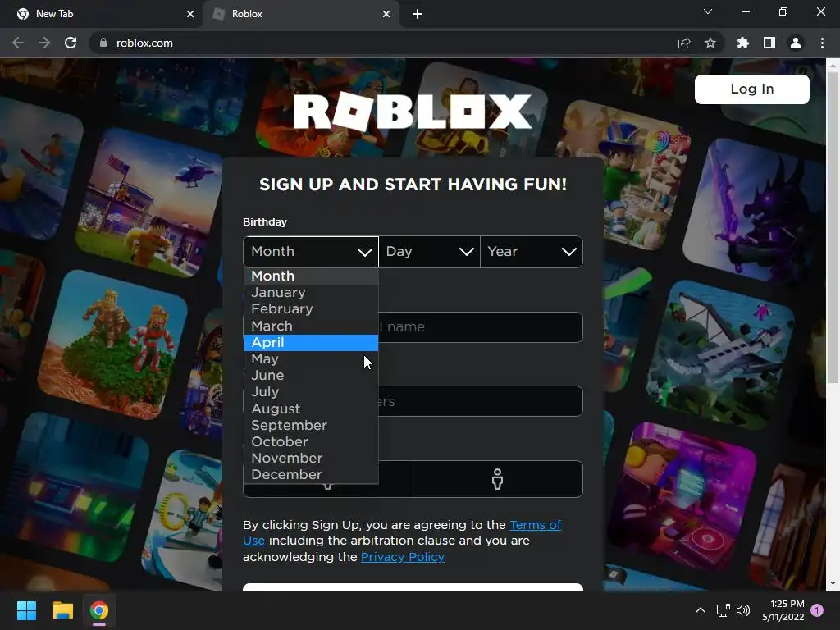Choose October from month list
Viewport: 840px width, 630px height.
(x=311, y=442)
